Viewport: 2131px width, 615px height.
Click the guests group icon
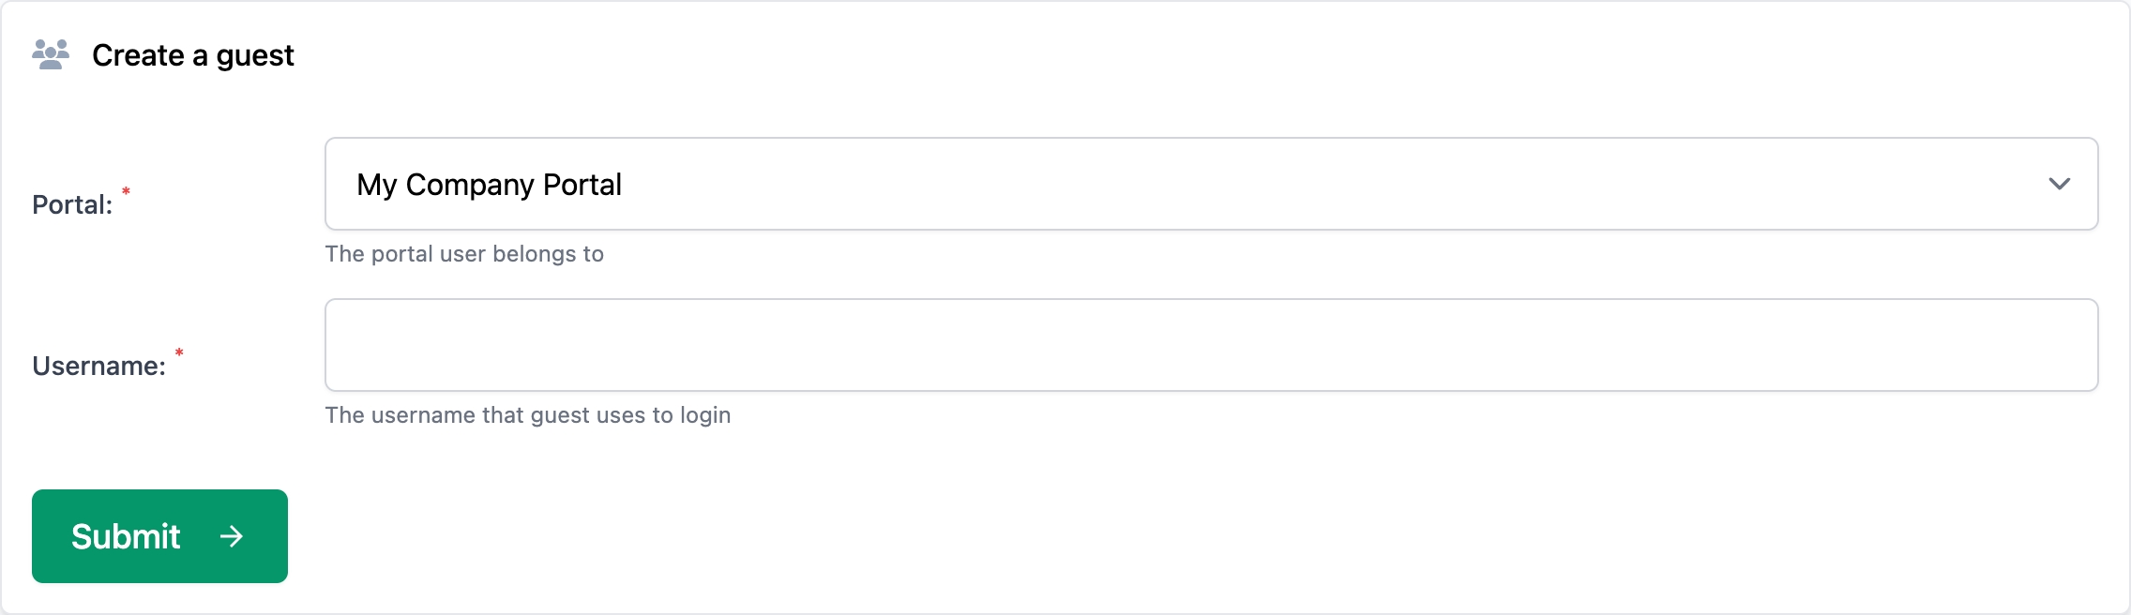[51, 54]
